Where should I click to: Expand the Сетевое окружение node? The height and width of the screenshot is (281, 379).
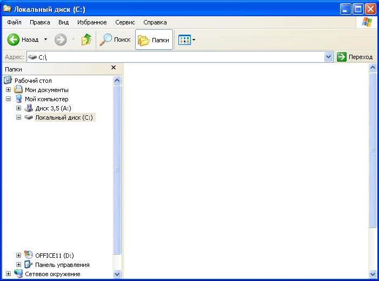(8, 274)
